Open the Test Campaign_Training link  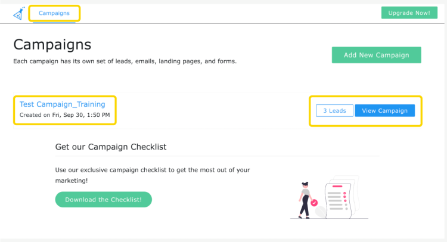[x=62, y=104]
